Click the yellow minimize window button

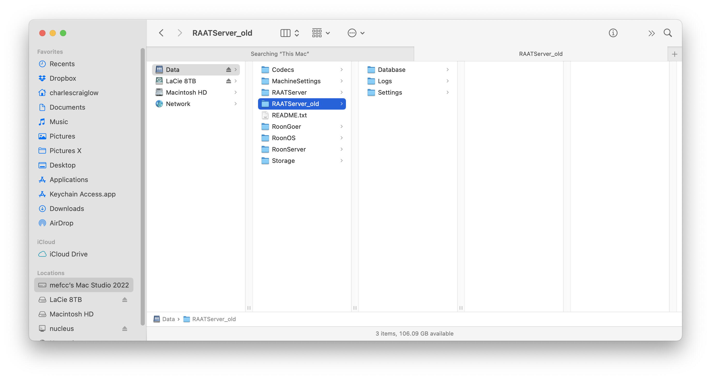[x=53, y=33]
